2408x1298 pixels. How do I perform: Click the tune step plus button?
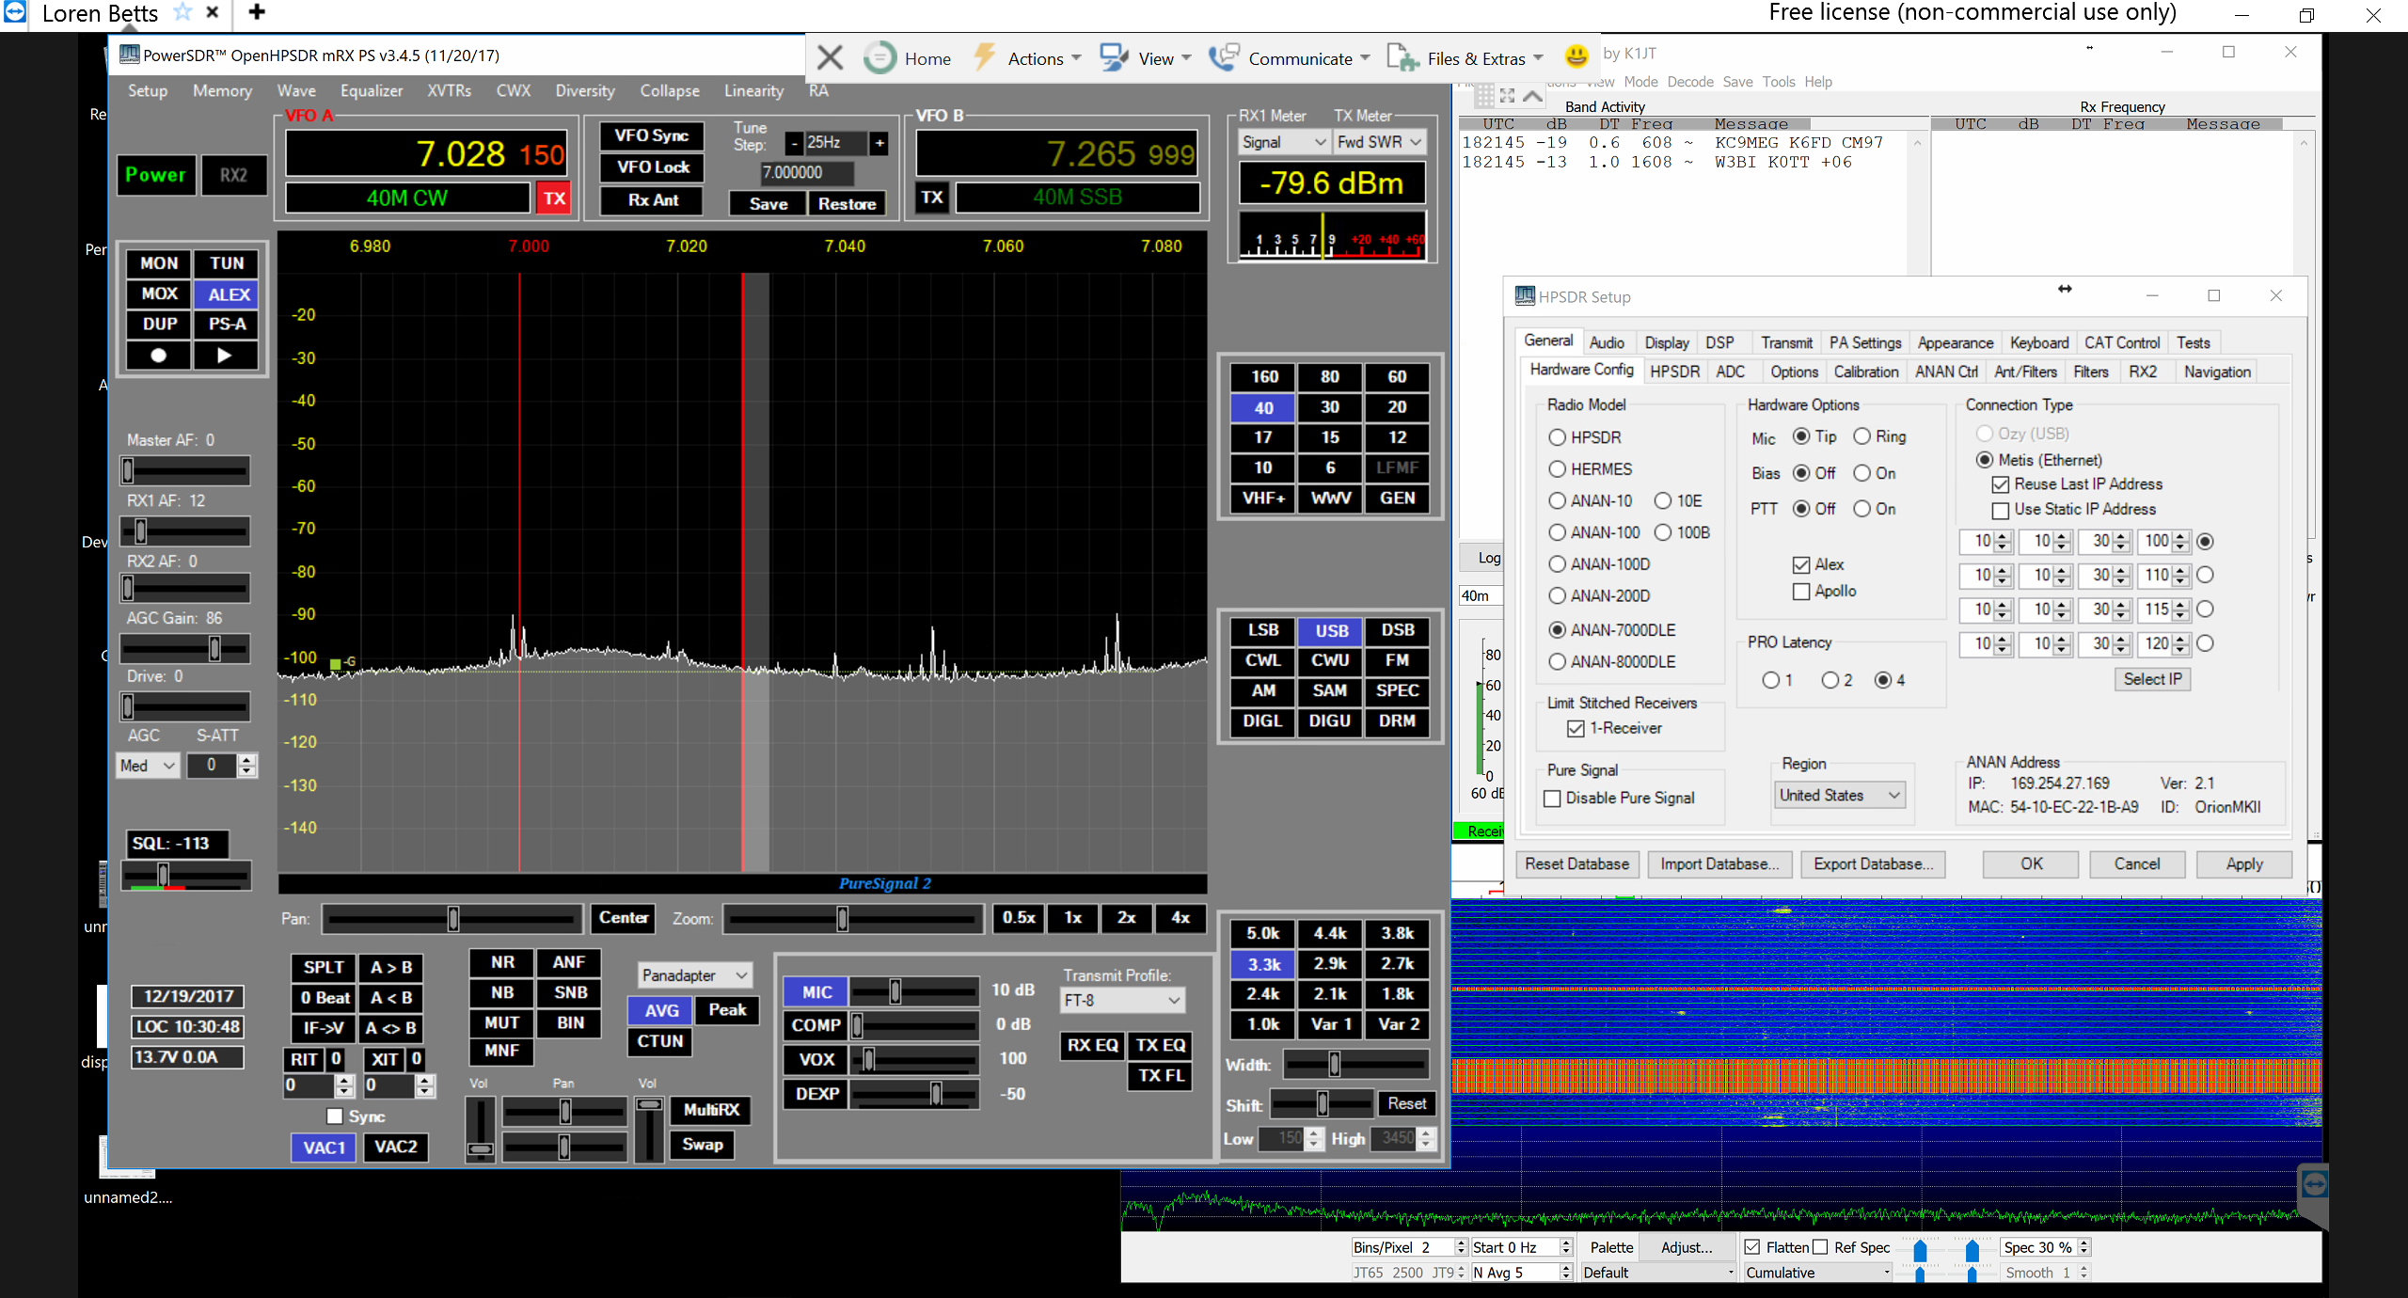point(879,143)
